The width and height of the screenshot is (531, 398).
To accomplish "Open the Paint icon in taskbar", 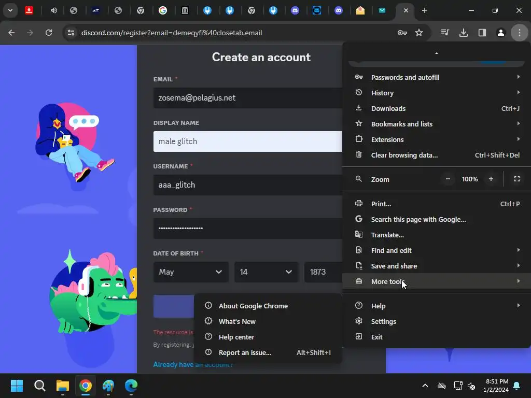I will [108, 386].
